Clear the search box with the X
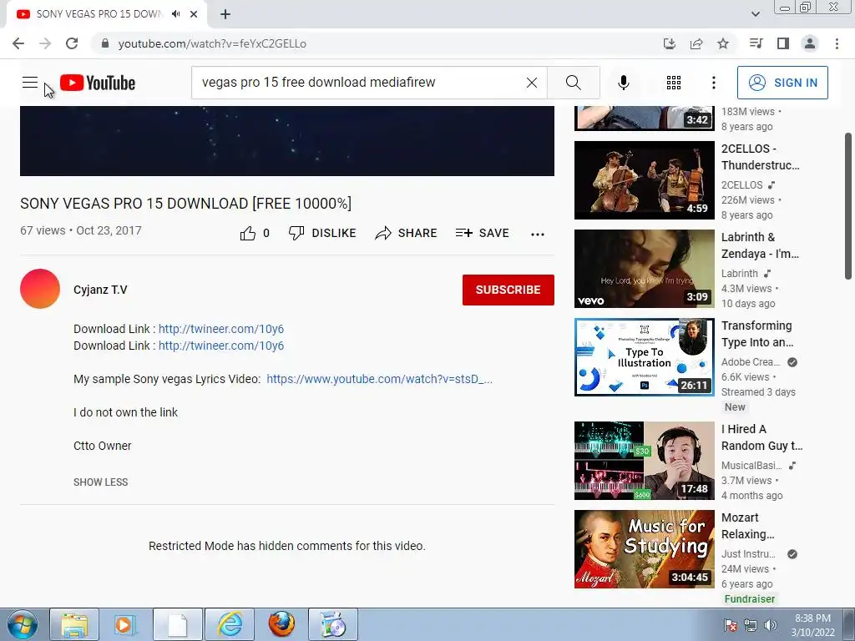The height and width of the screenshot is (641, 855). click(x=532, y=83)
